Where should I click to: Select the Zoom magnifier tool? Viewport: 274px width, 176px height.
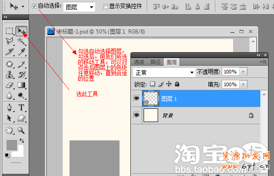(x=21, y=130)
